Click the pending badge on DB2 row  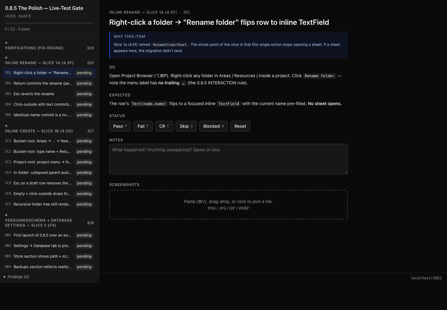pos(84,246)
